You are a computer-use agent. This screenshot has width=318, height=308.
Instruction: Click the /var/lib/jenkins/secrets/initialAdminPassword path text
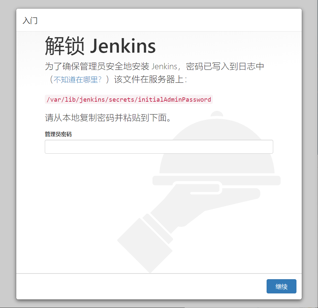129,99
